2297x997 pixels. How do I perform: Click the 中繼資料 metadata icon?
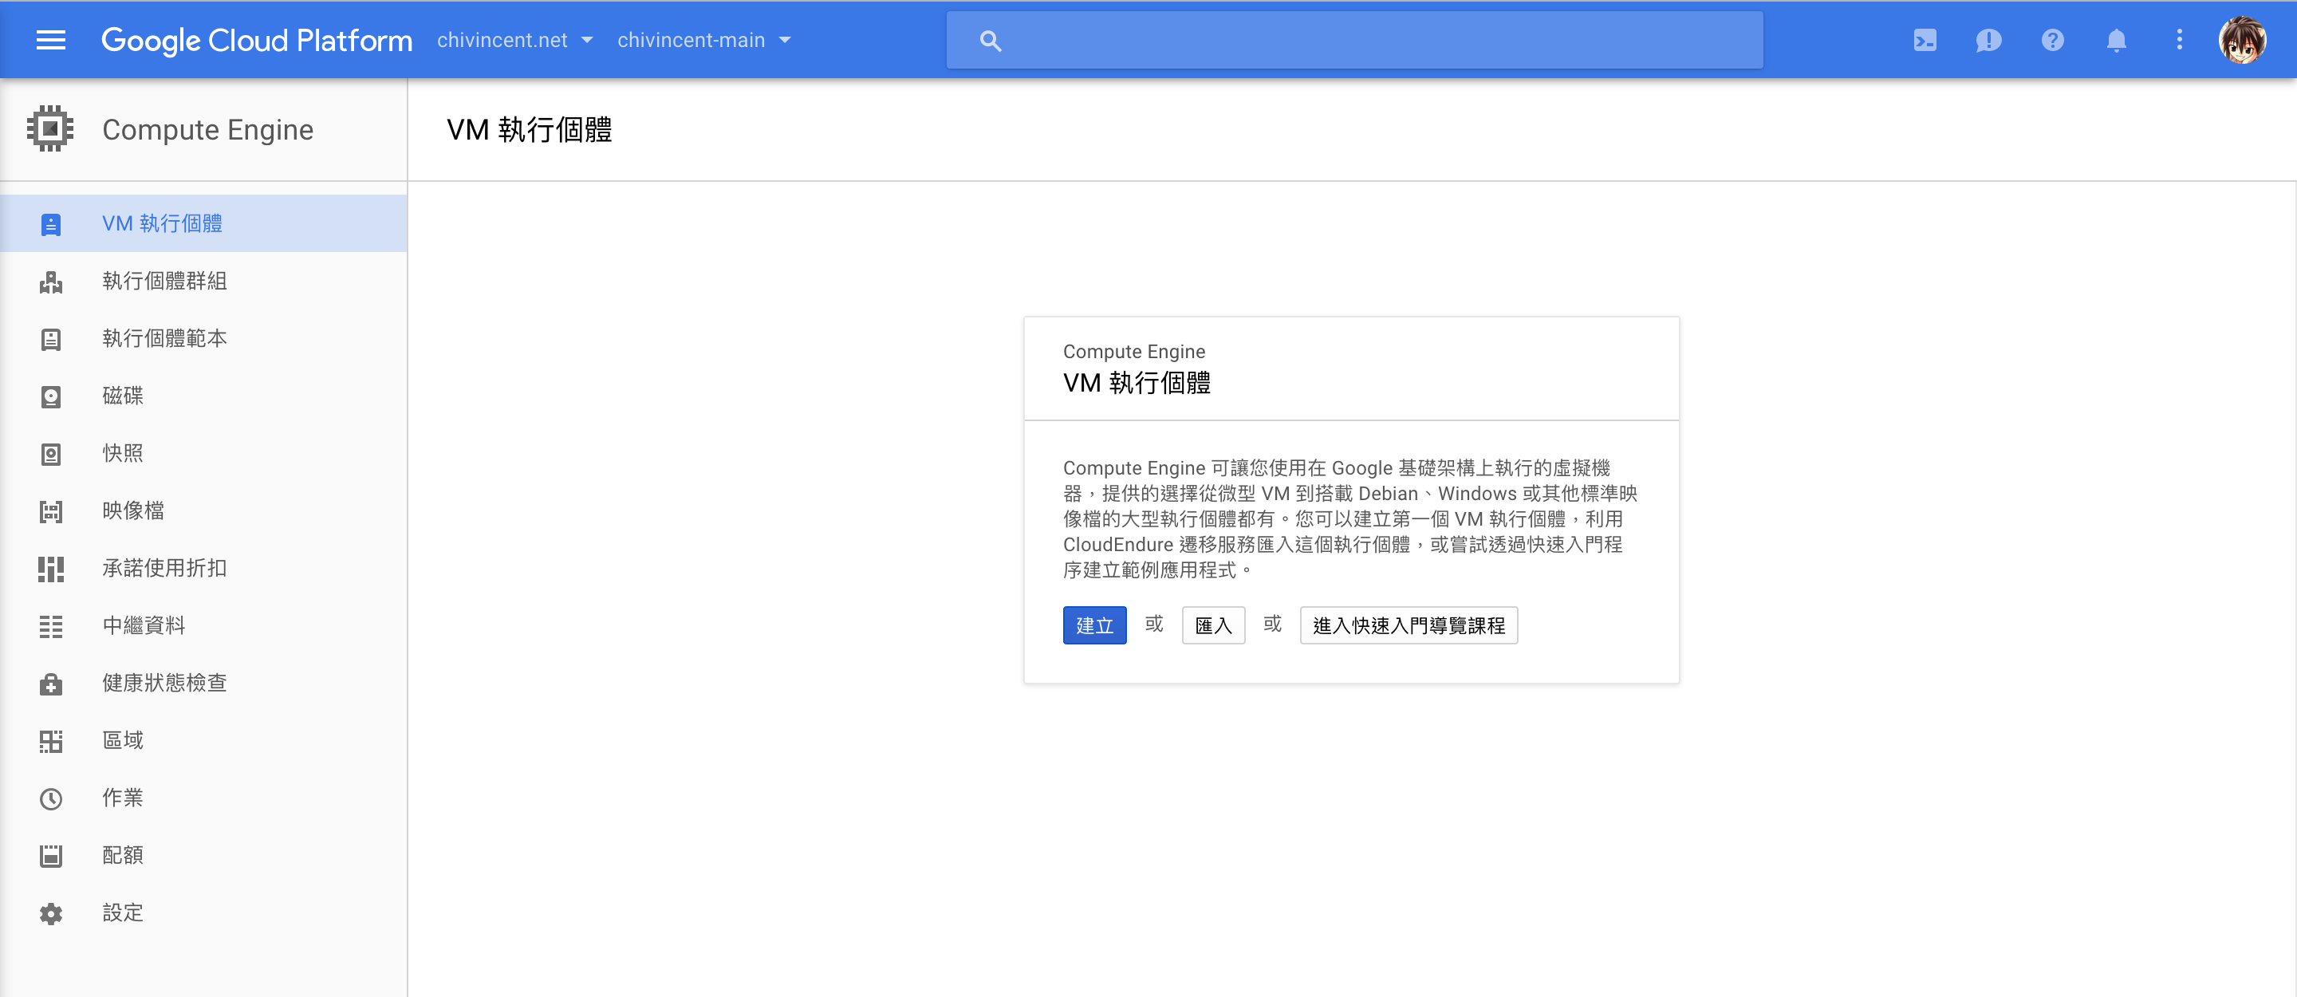51,626
